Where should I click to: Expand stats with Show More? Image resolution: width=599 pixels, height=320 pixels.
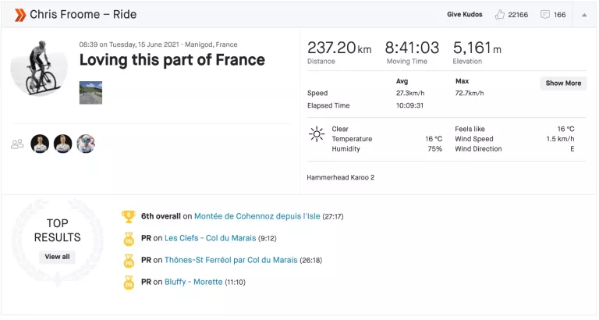(x=563, y=83)
